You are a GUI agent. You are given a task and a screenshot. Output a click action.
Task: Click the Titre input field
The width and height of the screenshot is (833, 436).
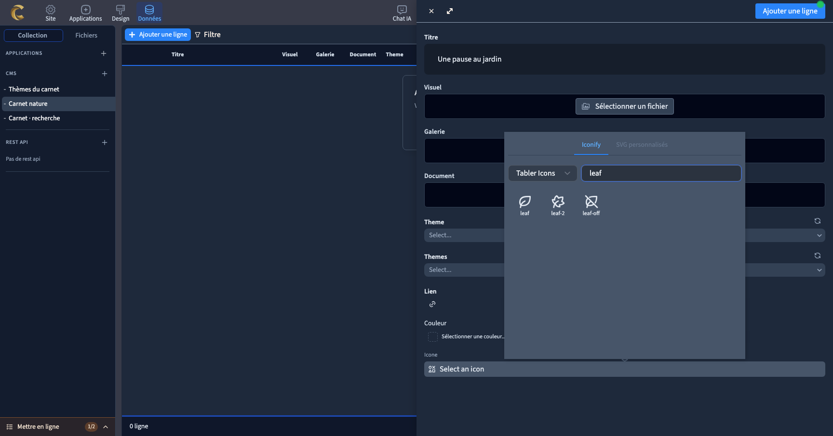coord(625,59)
